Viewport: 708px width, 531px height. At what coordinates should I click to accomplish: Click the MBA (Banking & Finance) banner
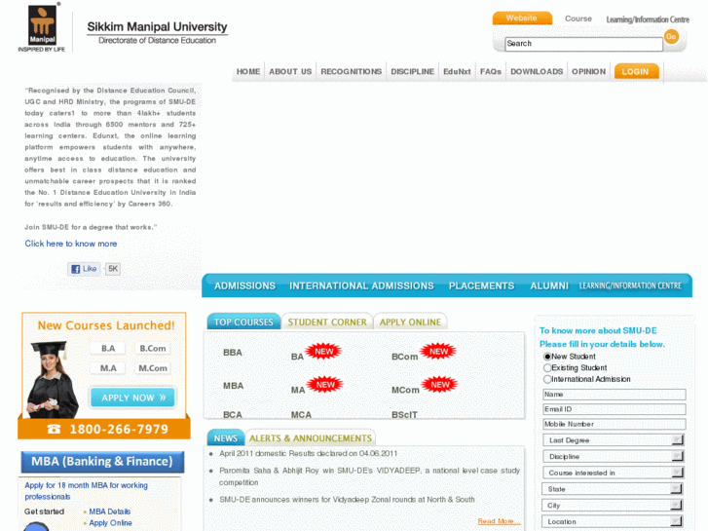pos(102,462)
